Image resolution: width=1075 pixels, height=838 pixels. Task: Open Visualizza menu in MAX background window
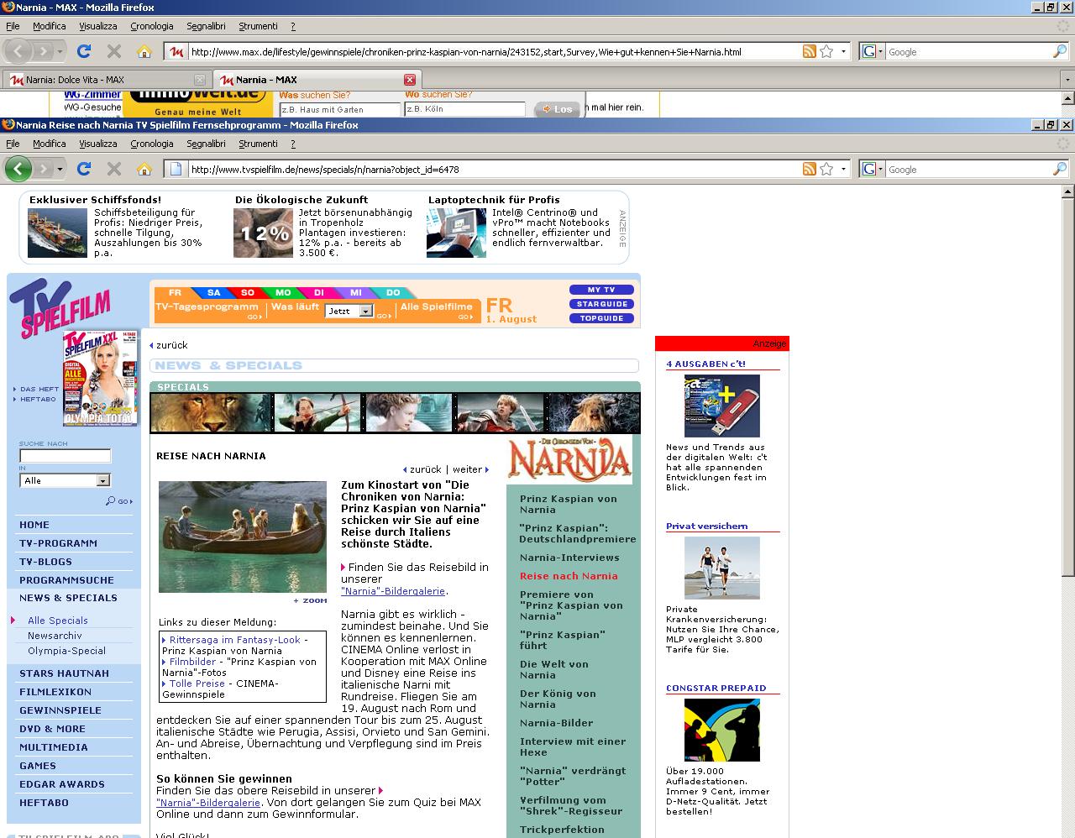[98, 26]
